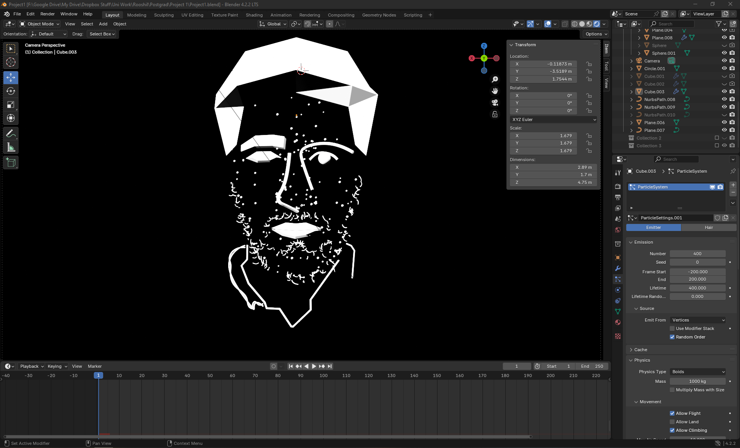Select the Rotate tool

11,91
